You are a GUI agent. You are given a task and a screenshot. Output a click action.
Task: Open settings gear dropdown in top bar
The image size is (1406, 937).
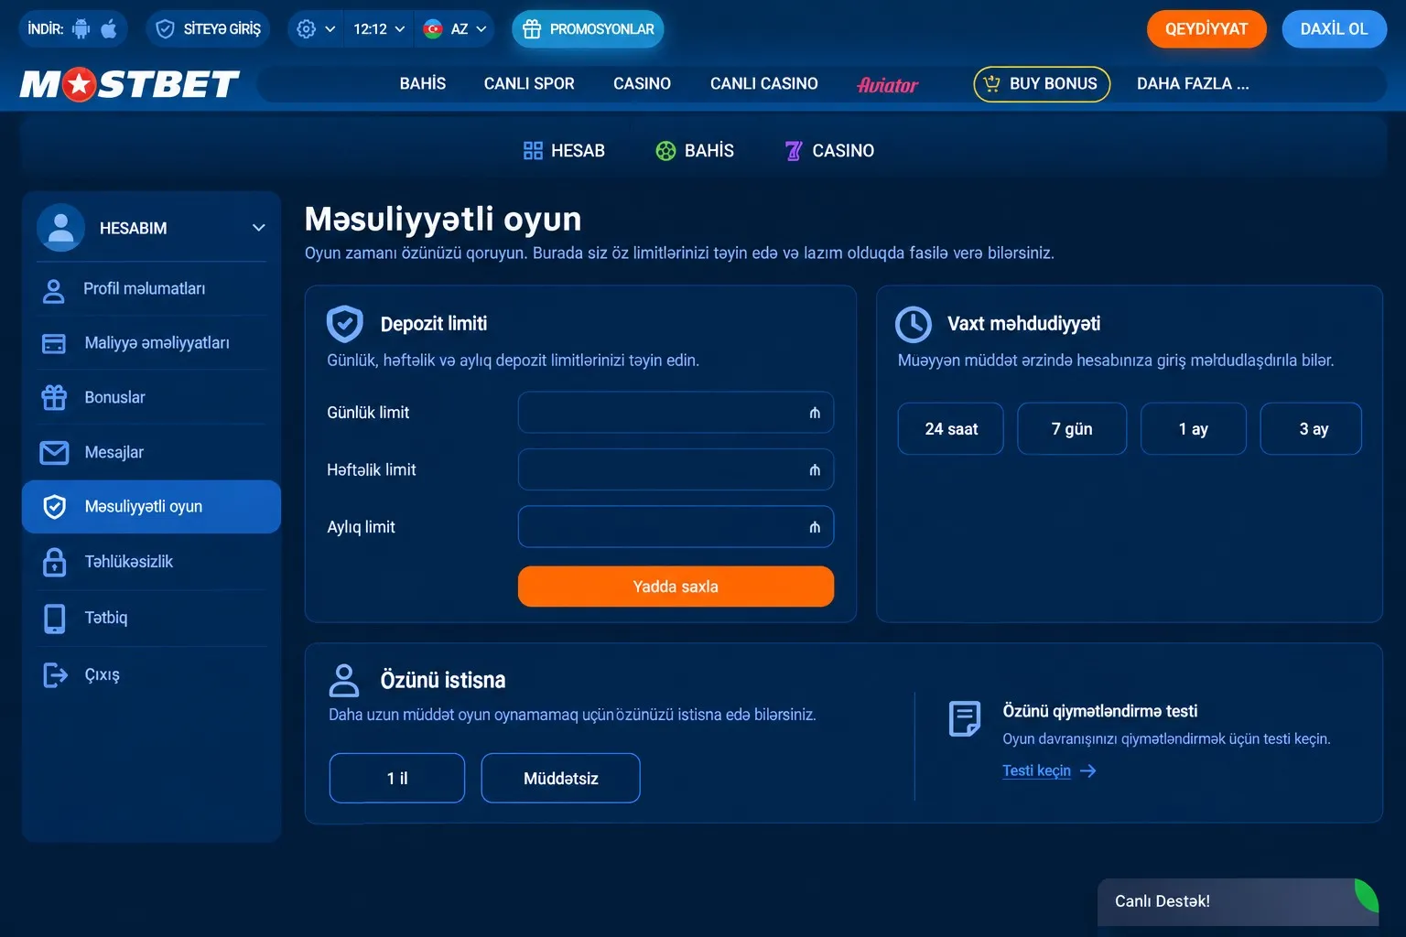tap(316, 29)
